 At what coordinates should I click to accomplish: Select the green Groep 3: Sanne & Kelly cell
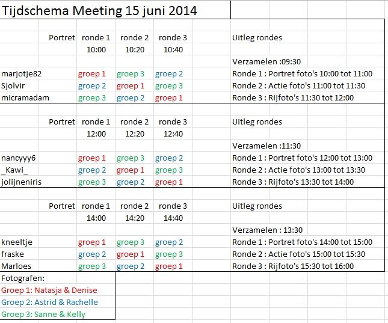pyautogui.click(x=43, y=315)
